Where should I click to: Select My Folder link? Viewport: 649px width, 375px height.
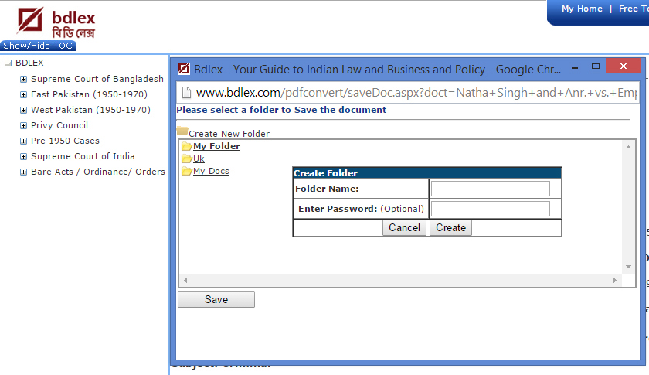pos(216,146)
